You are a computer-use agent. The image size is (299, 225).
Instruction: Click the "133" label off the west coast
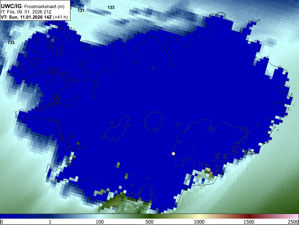(11, 43)
